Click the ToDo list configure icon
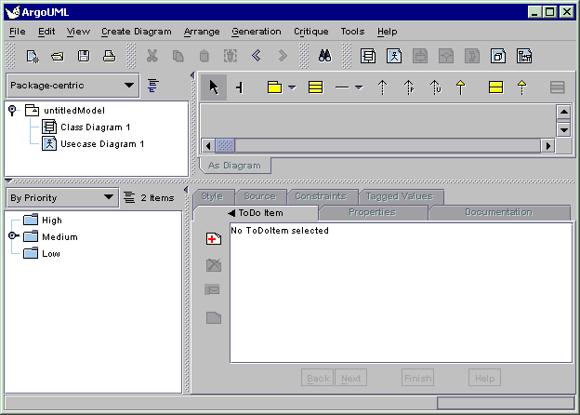 (x=129, y=197)
